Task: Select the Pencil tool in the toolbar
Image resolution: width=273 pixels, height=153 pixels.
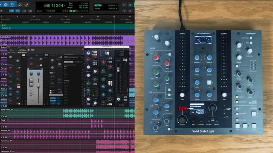Action: [x=26, y=5]
